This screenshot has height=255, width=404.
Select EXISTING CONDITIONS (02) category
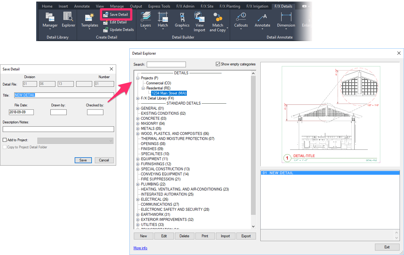(x=163, y=113)
